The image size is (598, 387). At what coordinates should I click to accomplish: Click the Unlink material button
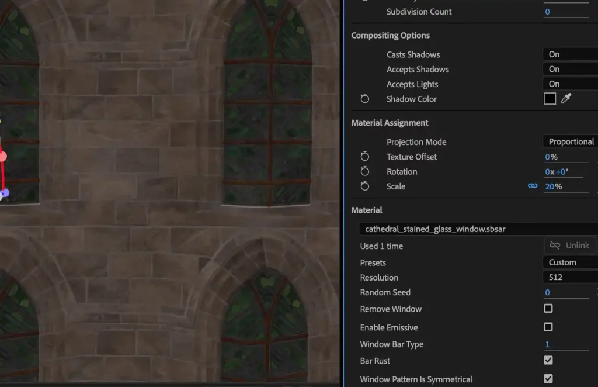coord(569,246)
